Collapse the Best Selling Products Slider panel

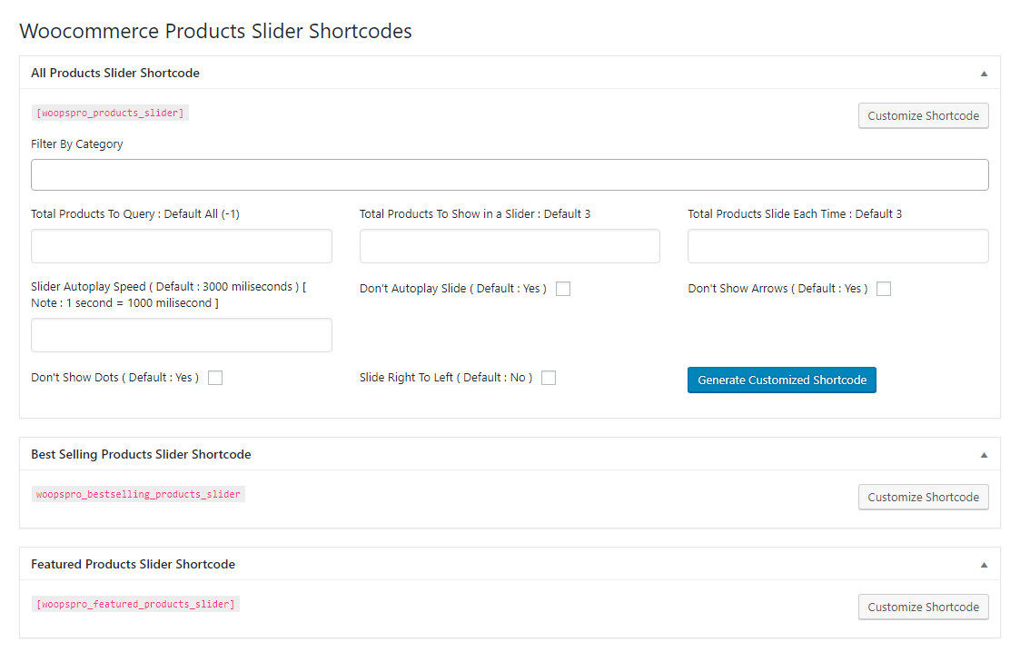point(984,455)
